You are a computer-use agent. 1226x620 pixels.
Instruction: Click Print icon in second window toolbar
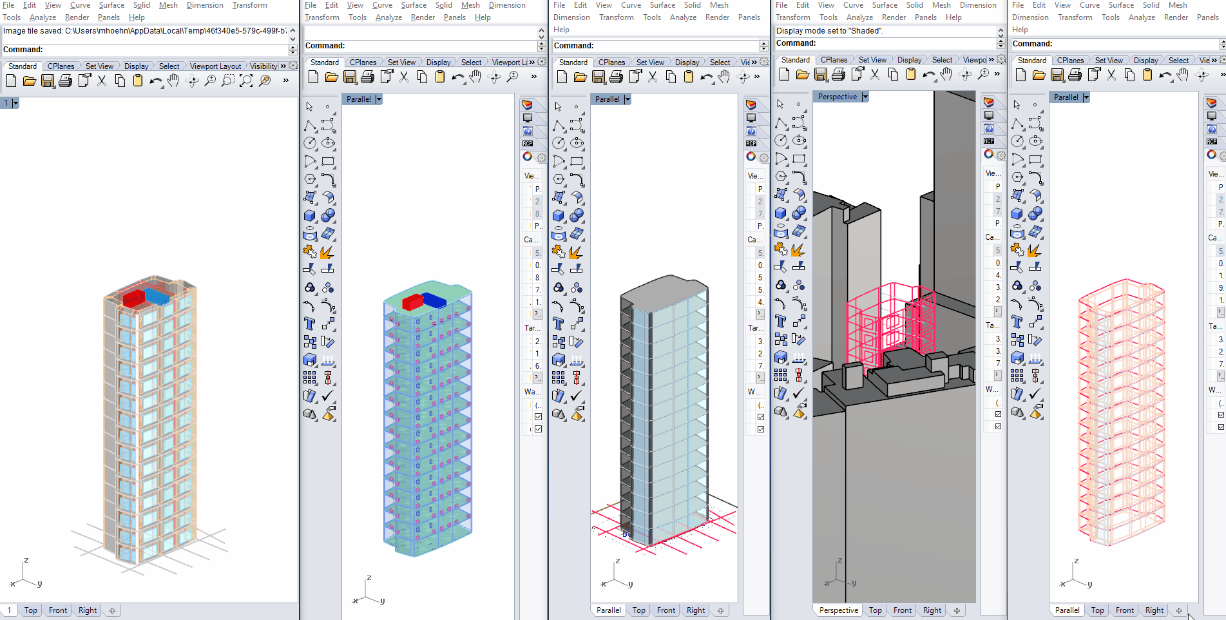pos(367,77)
